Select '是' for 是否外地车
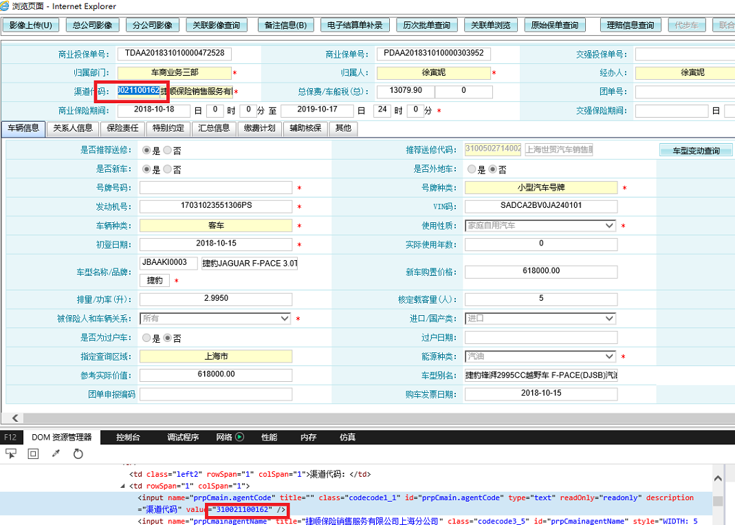 click(x=472, y=169)
